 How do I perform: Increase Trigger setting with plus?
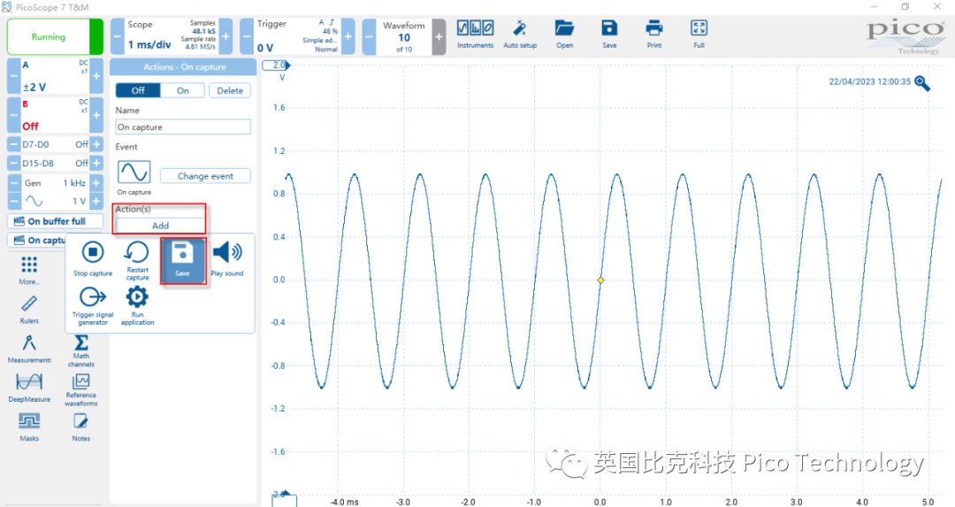348,36
